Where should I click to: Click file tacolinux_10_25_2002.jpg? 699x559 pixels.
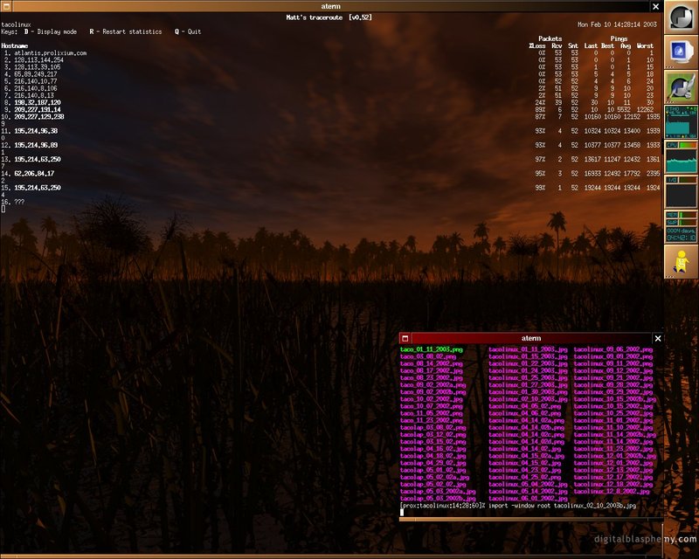coord(613,413)
